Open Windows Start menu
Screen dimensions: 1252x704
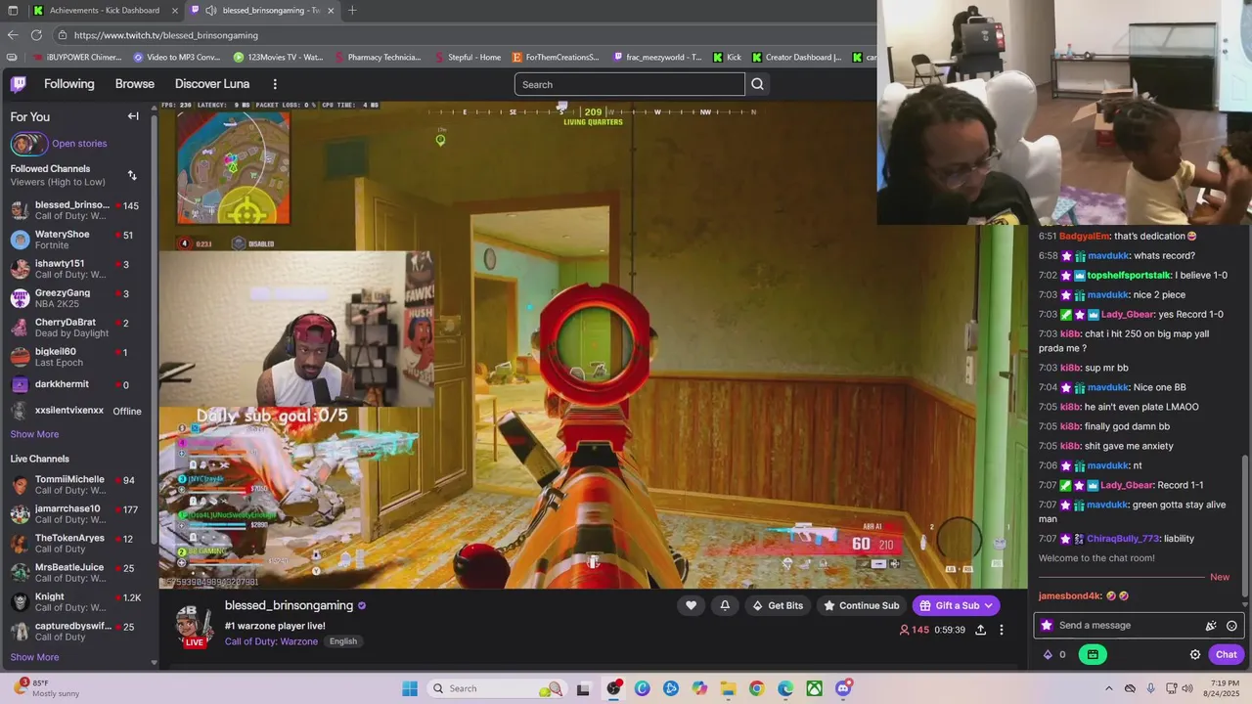tap(410, 688)
